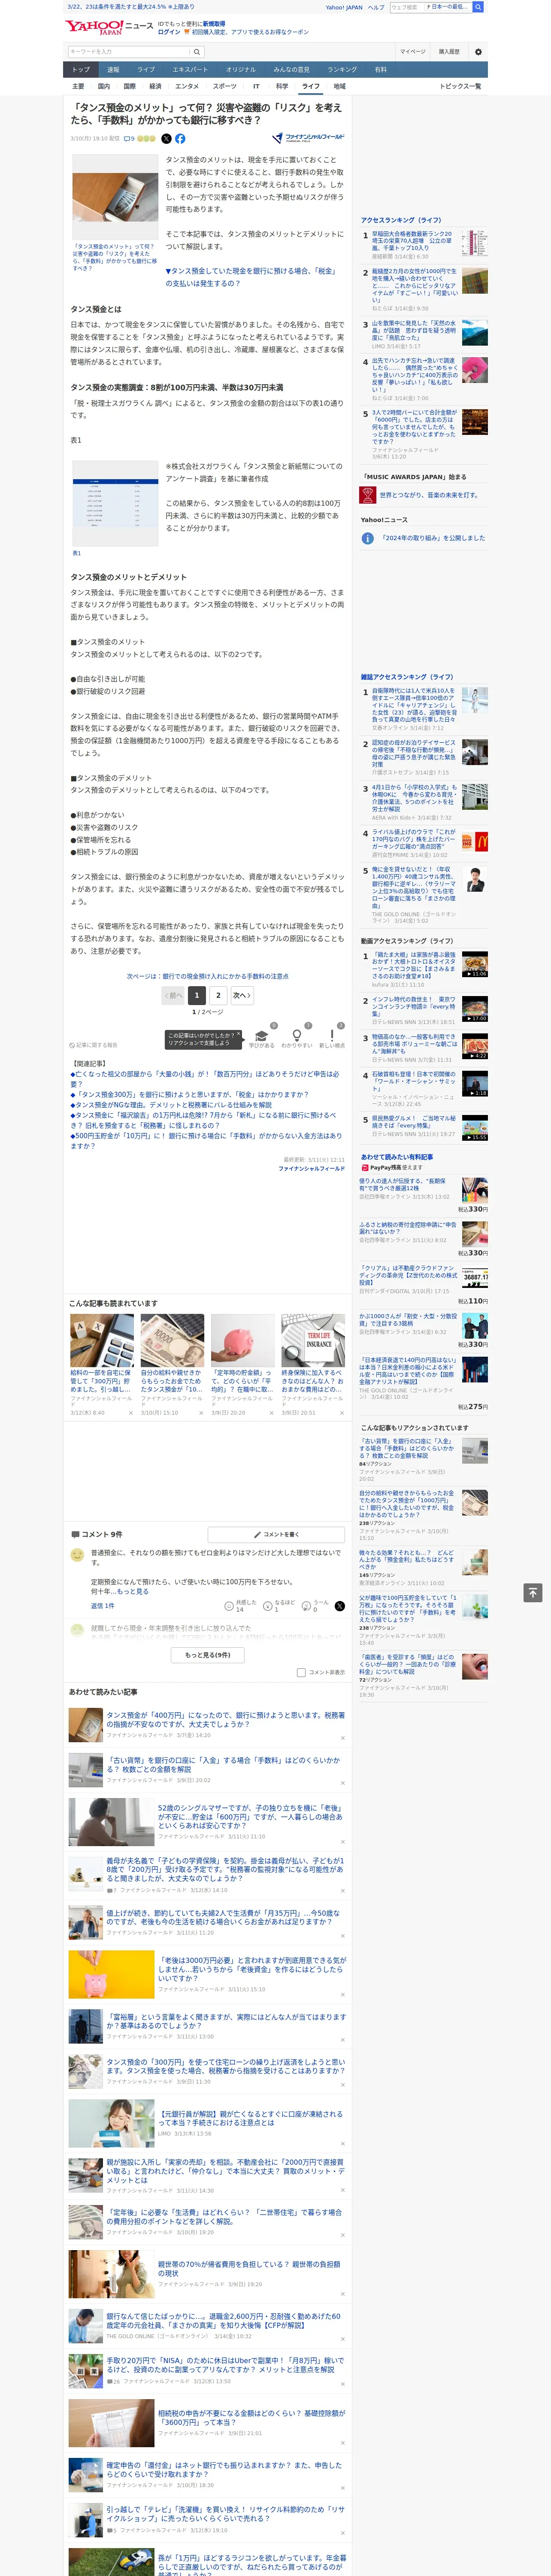Open the settings gear icon
This screenshot has width=551, height=2576.
coord(478,51)
